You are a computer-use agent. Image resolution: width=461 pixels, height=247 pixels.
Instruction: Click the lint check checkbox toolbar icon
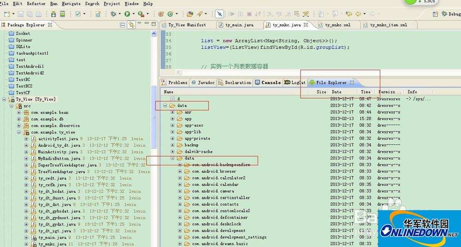click(78, 14)
